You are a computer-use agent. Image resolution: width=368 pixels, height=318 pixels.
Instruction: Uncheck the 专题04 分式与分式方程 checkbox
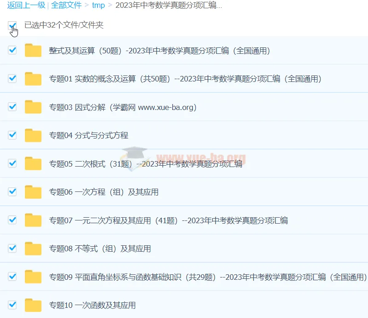pos(12,135)
